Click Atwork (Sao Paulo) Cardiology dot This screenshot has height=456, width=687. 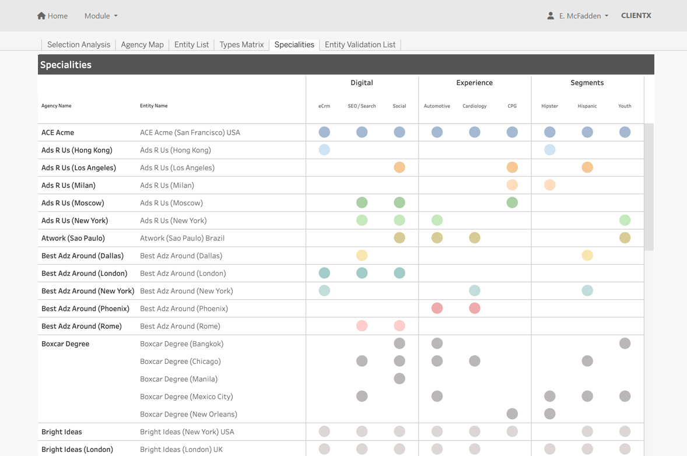pos(475,237)
